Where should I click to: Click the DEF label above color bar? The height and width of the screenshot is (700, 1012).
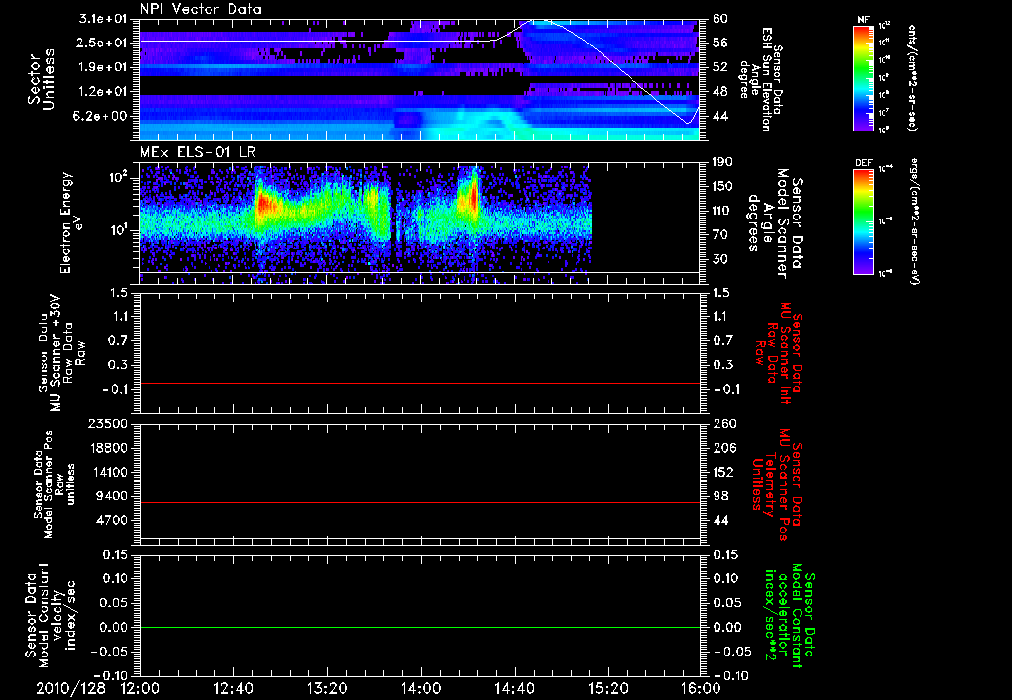[x=864, y=163]
